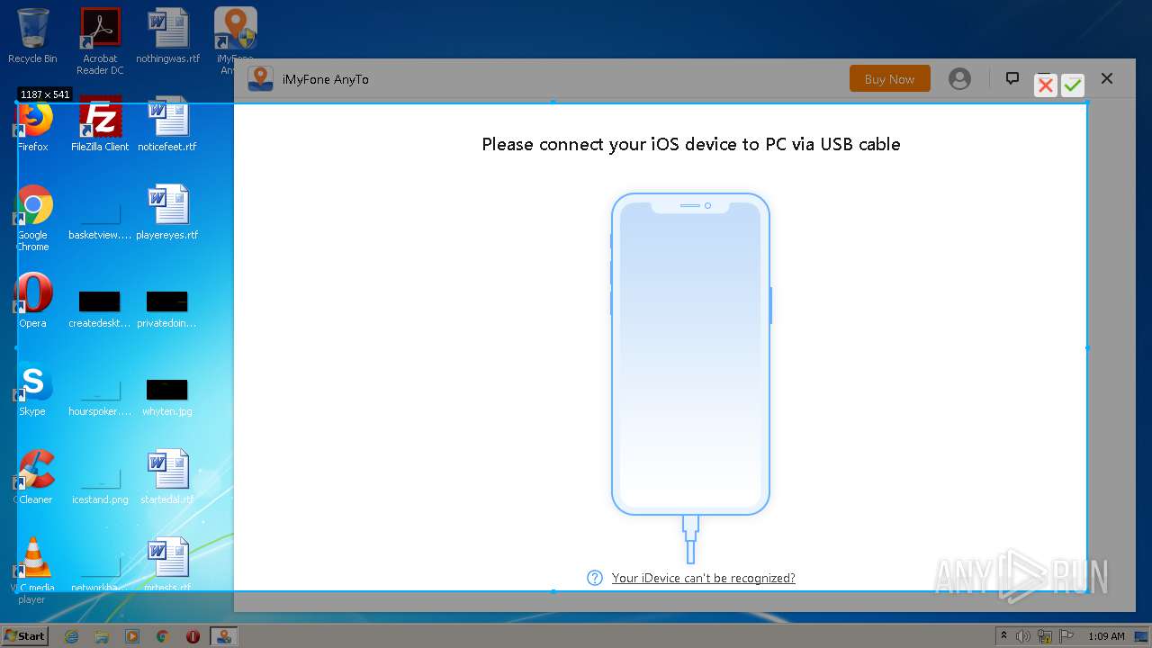
Task: Click the 1:09 AM taskbar clock
Action: [x=1106, y=636]
